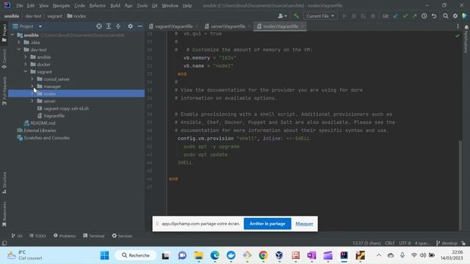The width and height of the screenshot is (470, 264).
Task: Select README.md file
Action: click(x=43, y=123)
